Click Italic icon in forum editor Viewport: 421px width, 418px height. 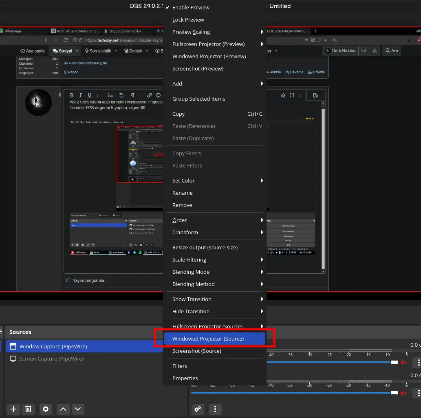pos(80,95)
